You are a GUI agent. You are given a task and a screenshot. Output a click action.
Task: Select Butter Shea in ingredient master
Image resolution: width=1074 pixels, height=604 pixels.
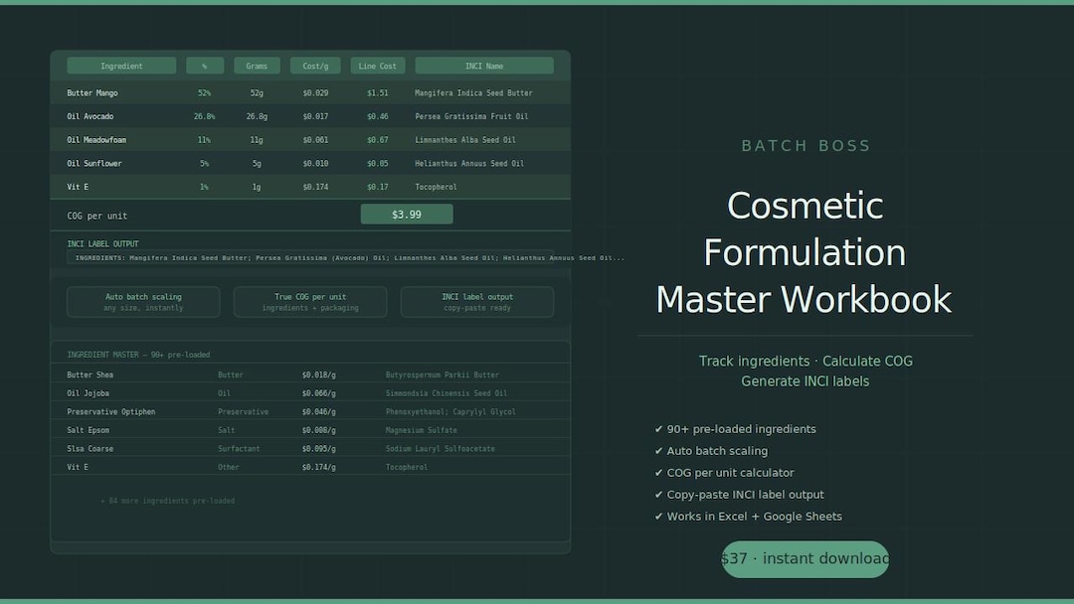tap(90, 375)
